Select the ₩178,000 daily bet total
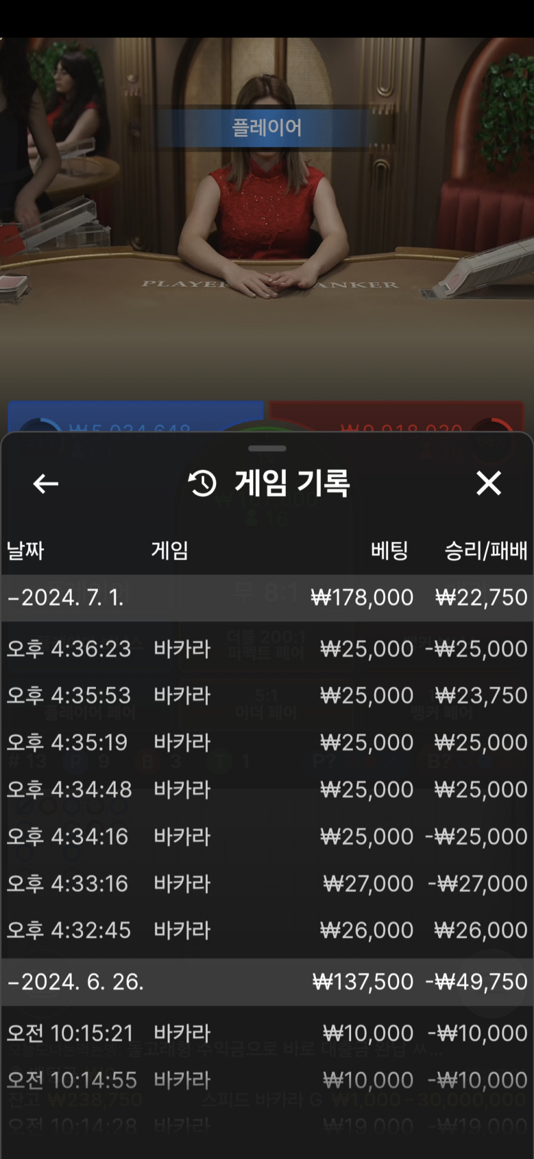This screenshot has height=1159, width=534. [x=362, y=597]
